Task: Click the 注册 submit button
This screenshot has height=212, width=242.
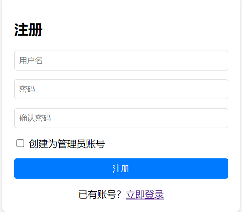Action: [x=121, y=168]
